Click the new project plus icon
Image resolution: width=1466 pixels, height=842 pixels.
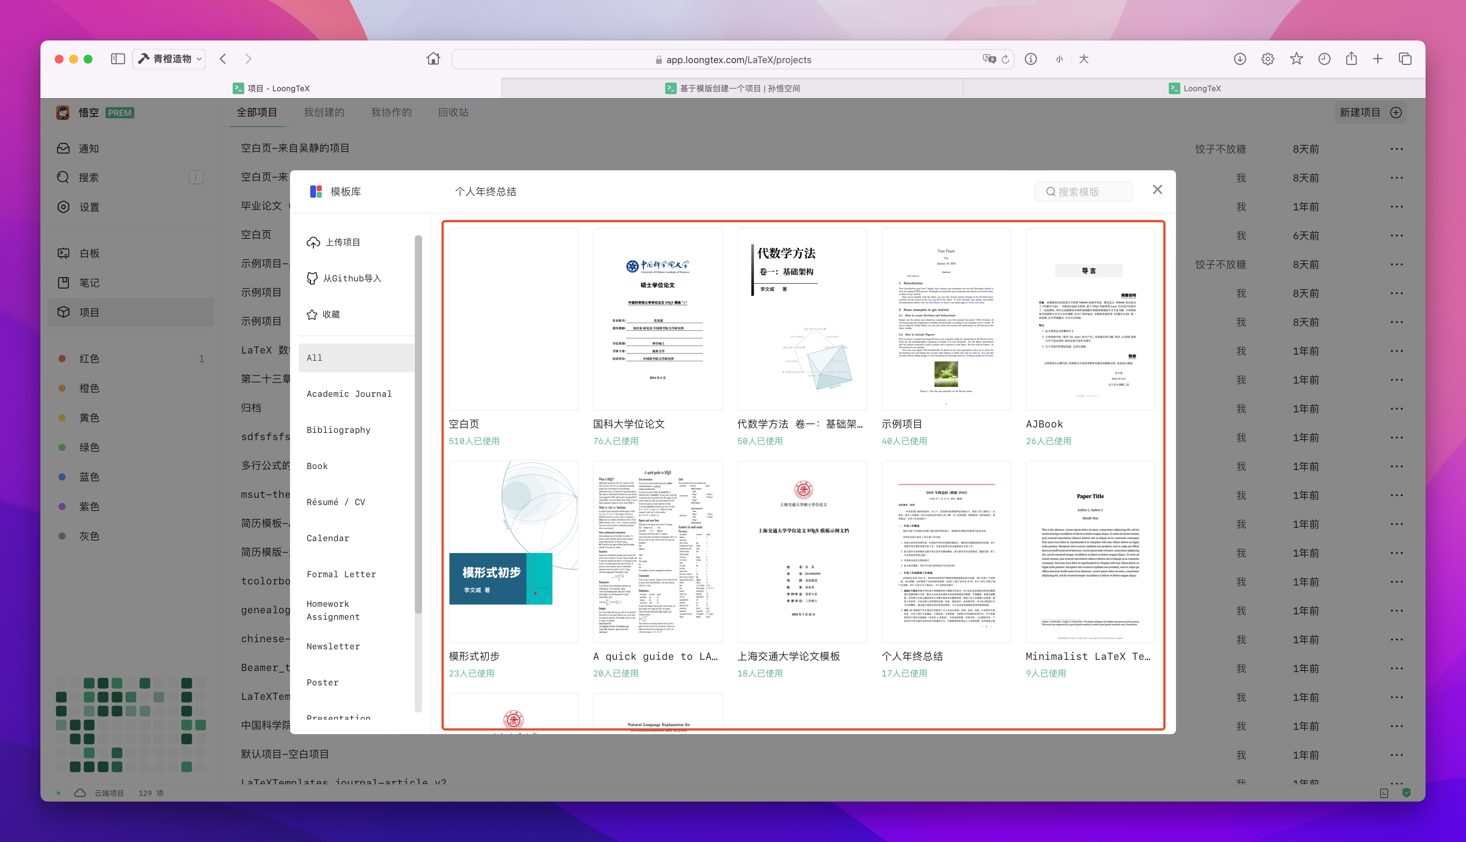[x=1396, y=112]
